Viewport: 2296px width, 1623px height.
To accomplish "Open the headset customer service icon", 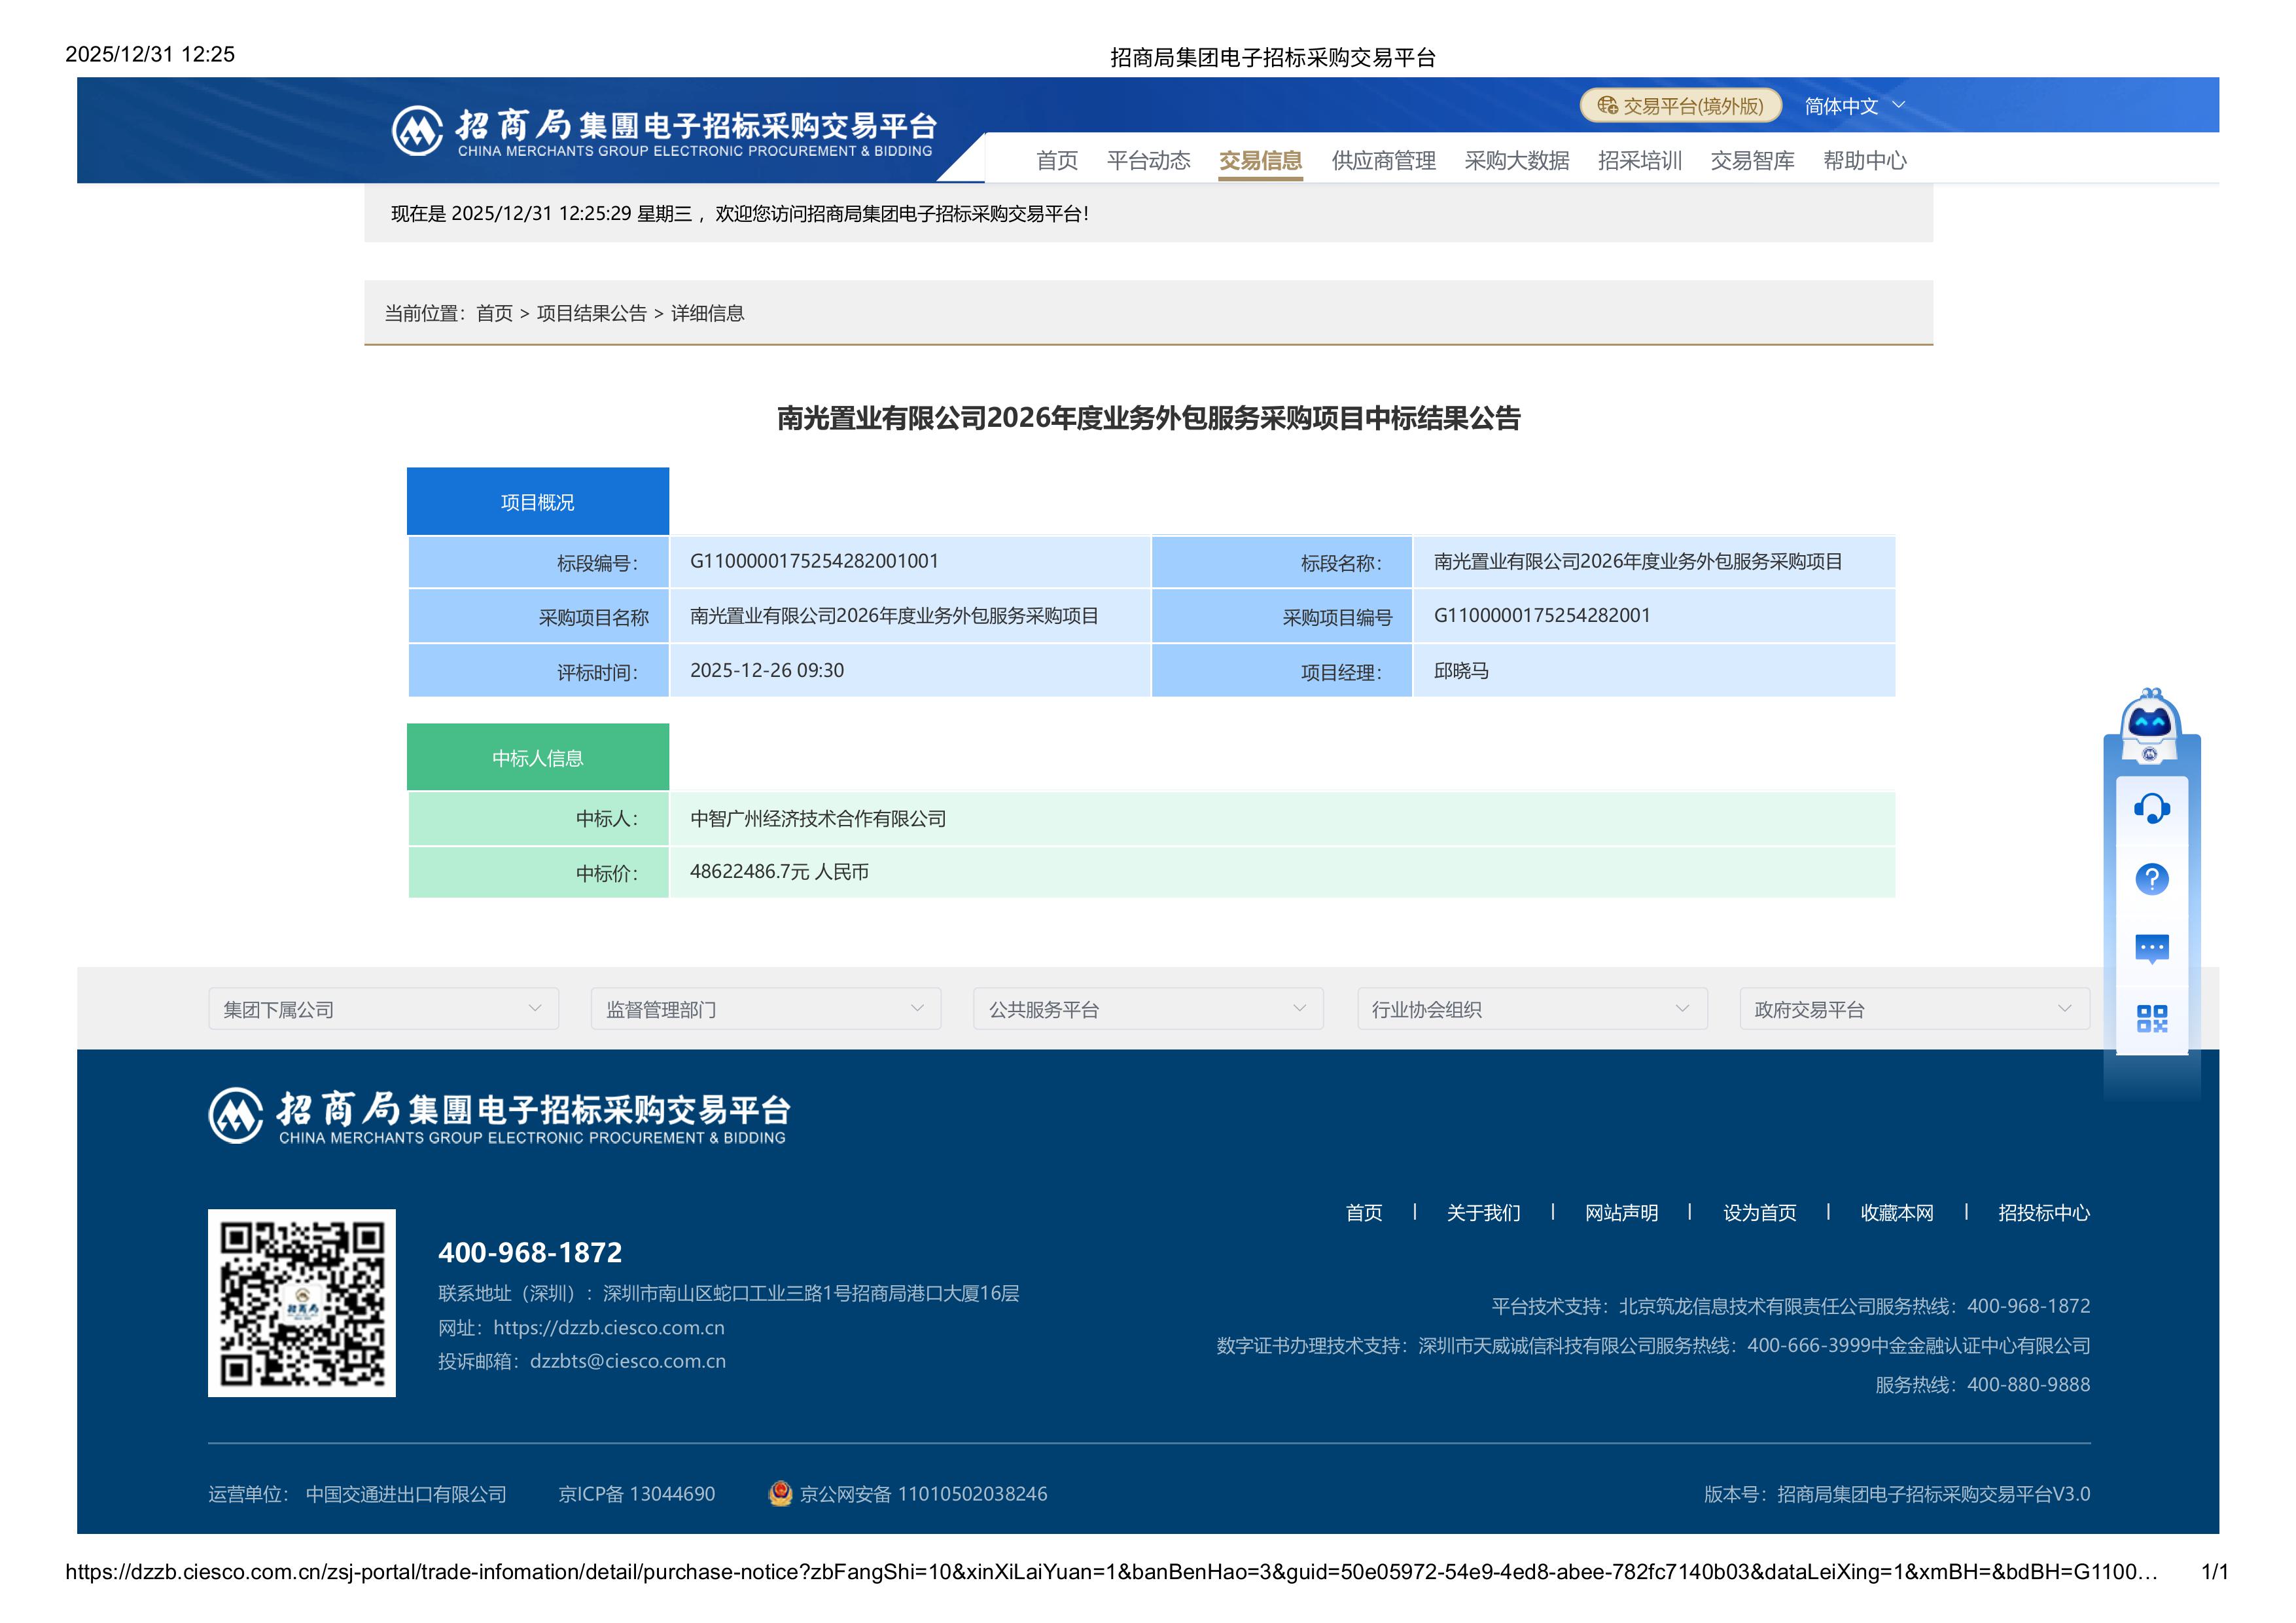I will tap(2151, 809).
